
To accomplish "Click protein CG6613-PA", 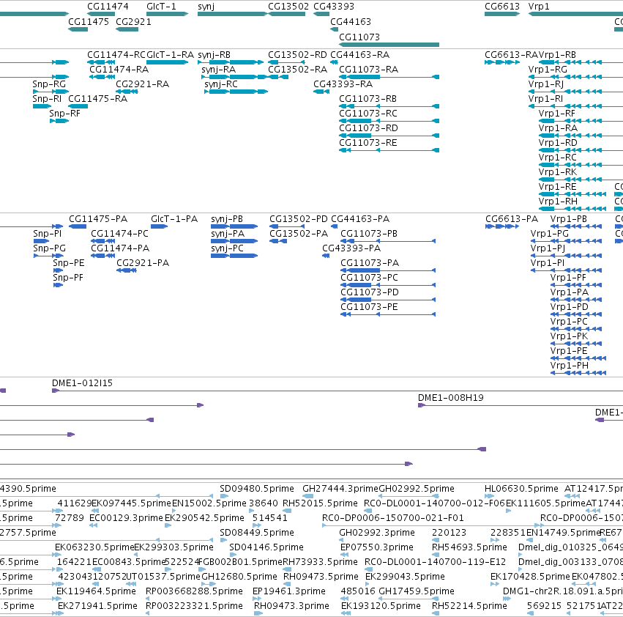I will pos(511,220).
